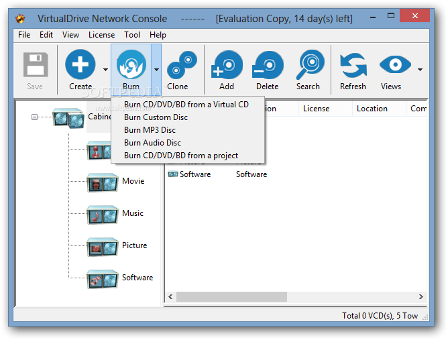Select the Software label in tree
Image resolution: width=448 pixels, height=340 pixels.
point(137,278)
